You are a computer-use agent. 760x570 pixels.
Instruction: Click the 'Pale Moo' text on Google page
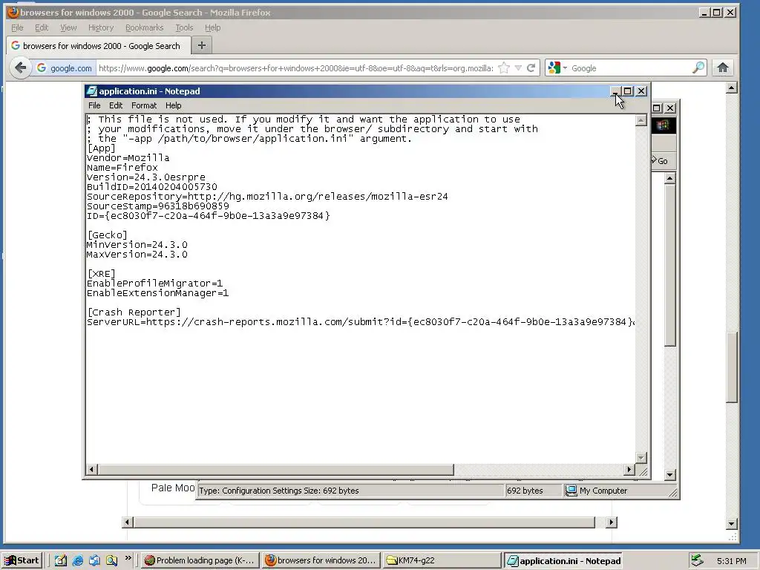172,488
